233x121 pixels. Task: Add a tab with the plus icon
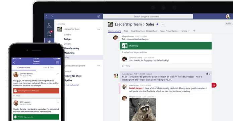[194, 31]
